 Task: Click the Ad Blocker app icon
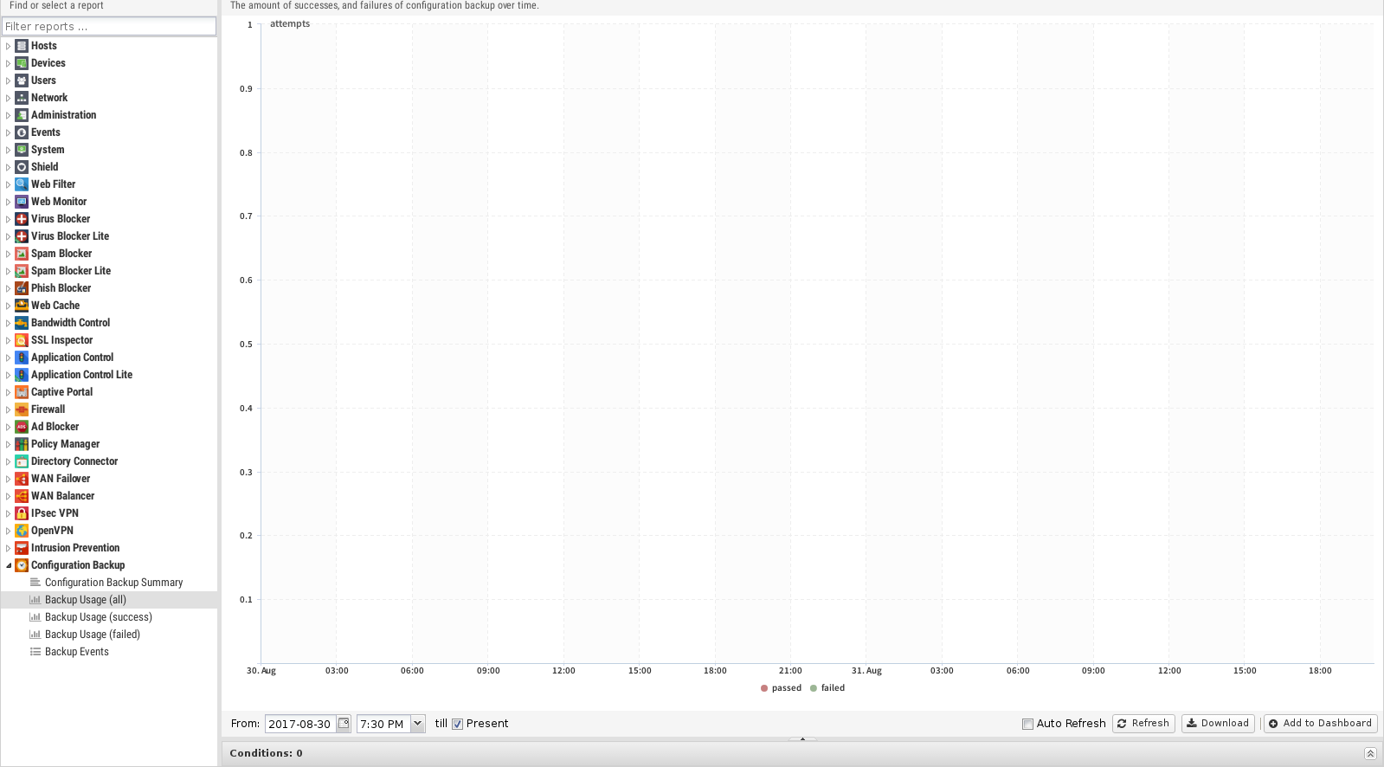pos(22,427)
